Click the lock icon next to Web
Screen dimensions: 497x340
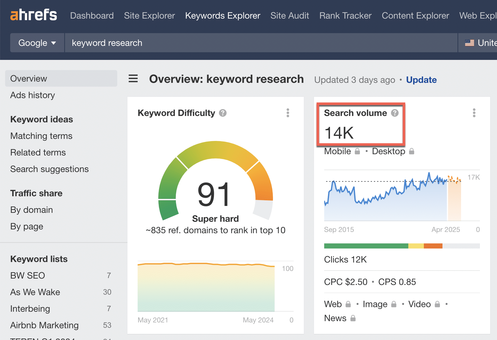(348, 304)
